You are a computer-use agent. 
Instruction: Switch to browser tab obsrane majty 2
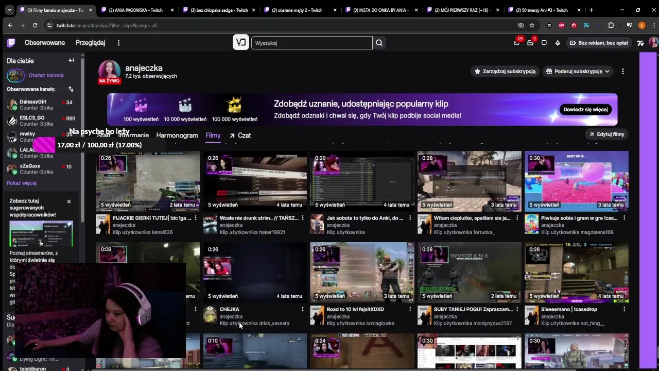click(x=300, y=10)
